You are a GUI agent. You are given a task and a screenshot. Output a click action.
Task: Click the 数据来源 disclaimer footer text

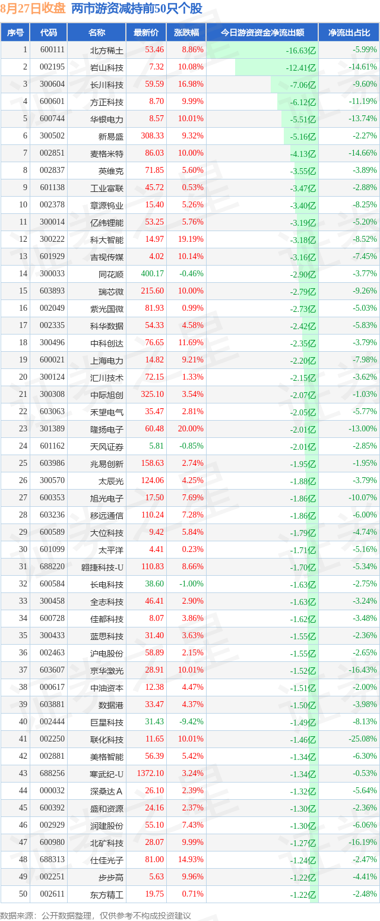coord(95,915)
